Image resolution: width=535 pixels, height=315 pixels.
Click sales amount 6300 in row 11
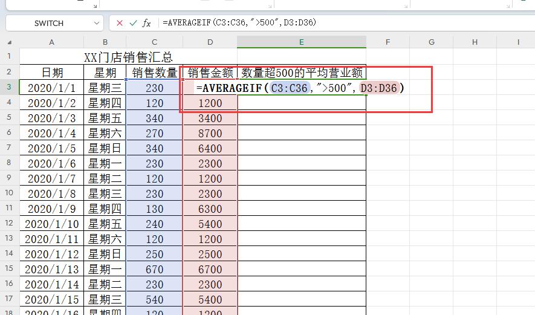[210, 209]
